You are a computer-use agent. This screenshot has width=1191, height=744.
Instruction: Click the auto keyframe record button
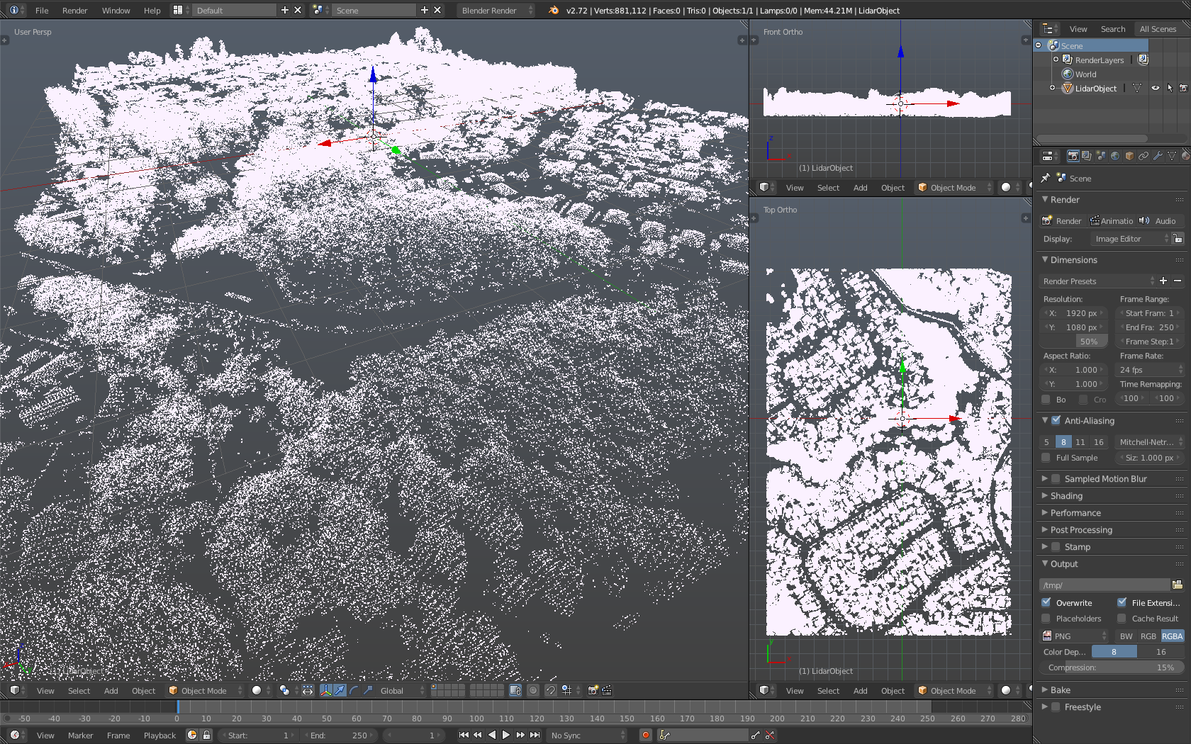point(645,735)
